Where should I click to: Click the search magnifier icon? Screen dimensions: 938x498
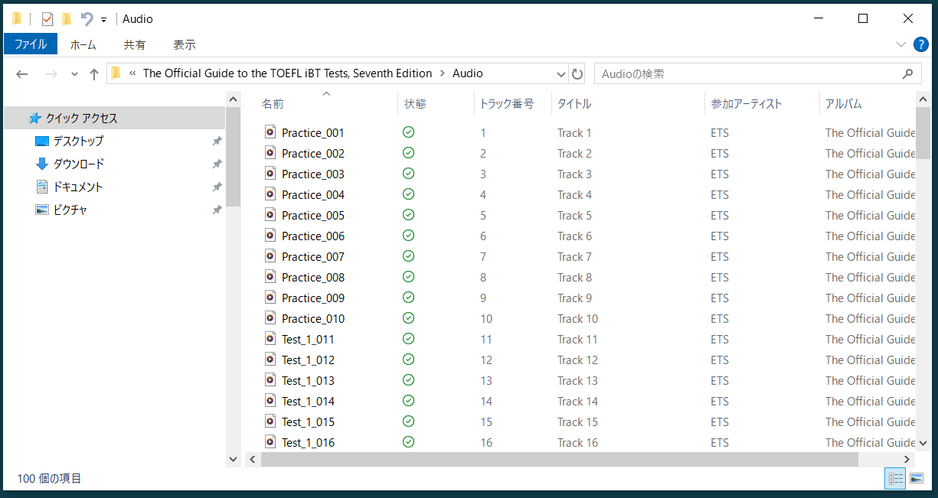click(x=907, y=74)
